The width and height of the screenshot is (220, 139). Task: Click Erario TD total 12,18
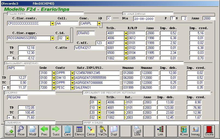pos(27,48)
